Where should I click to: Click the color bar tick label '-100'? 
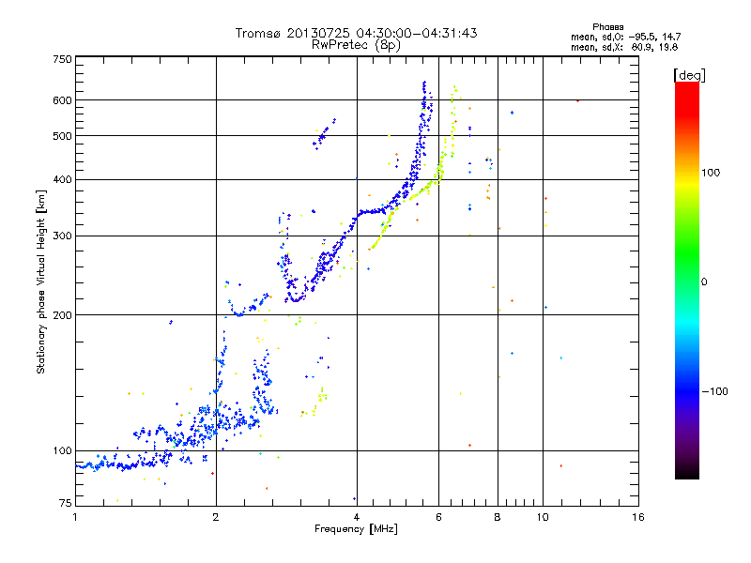(x=715, y=391)
